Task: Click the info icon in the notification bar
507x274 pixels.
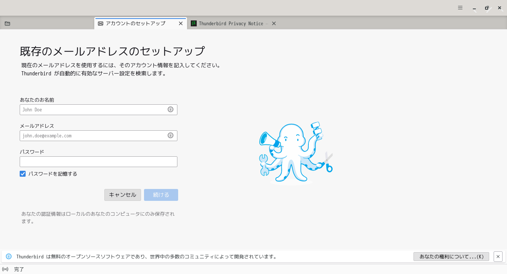Action: pyautogui.click(x=9, y=256)
